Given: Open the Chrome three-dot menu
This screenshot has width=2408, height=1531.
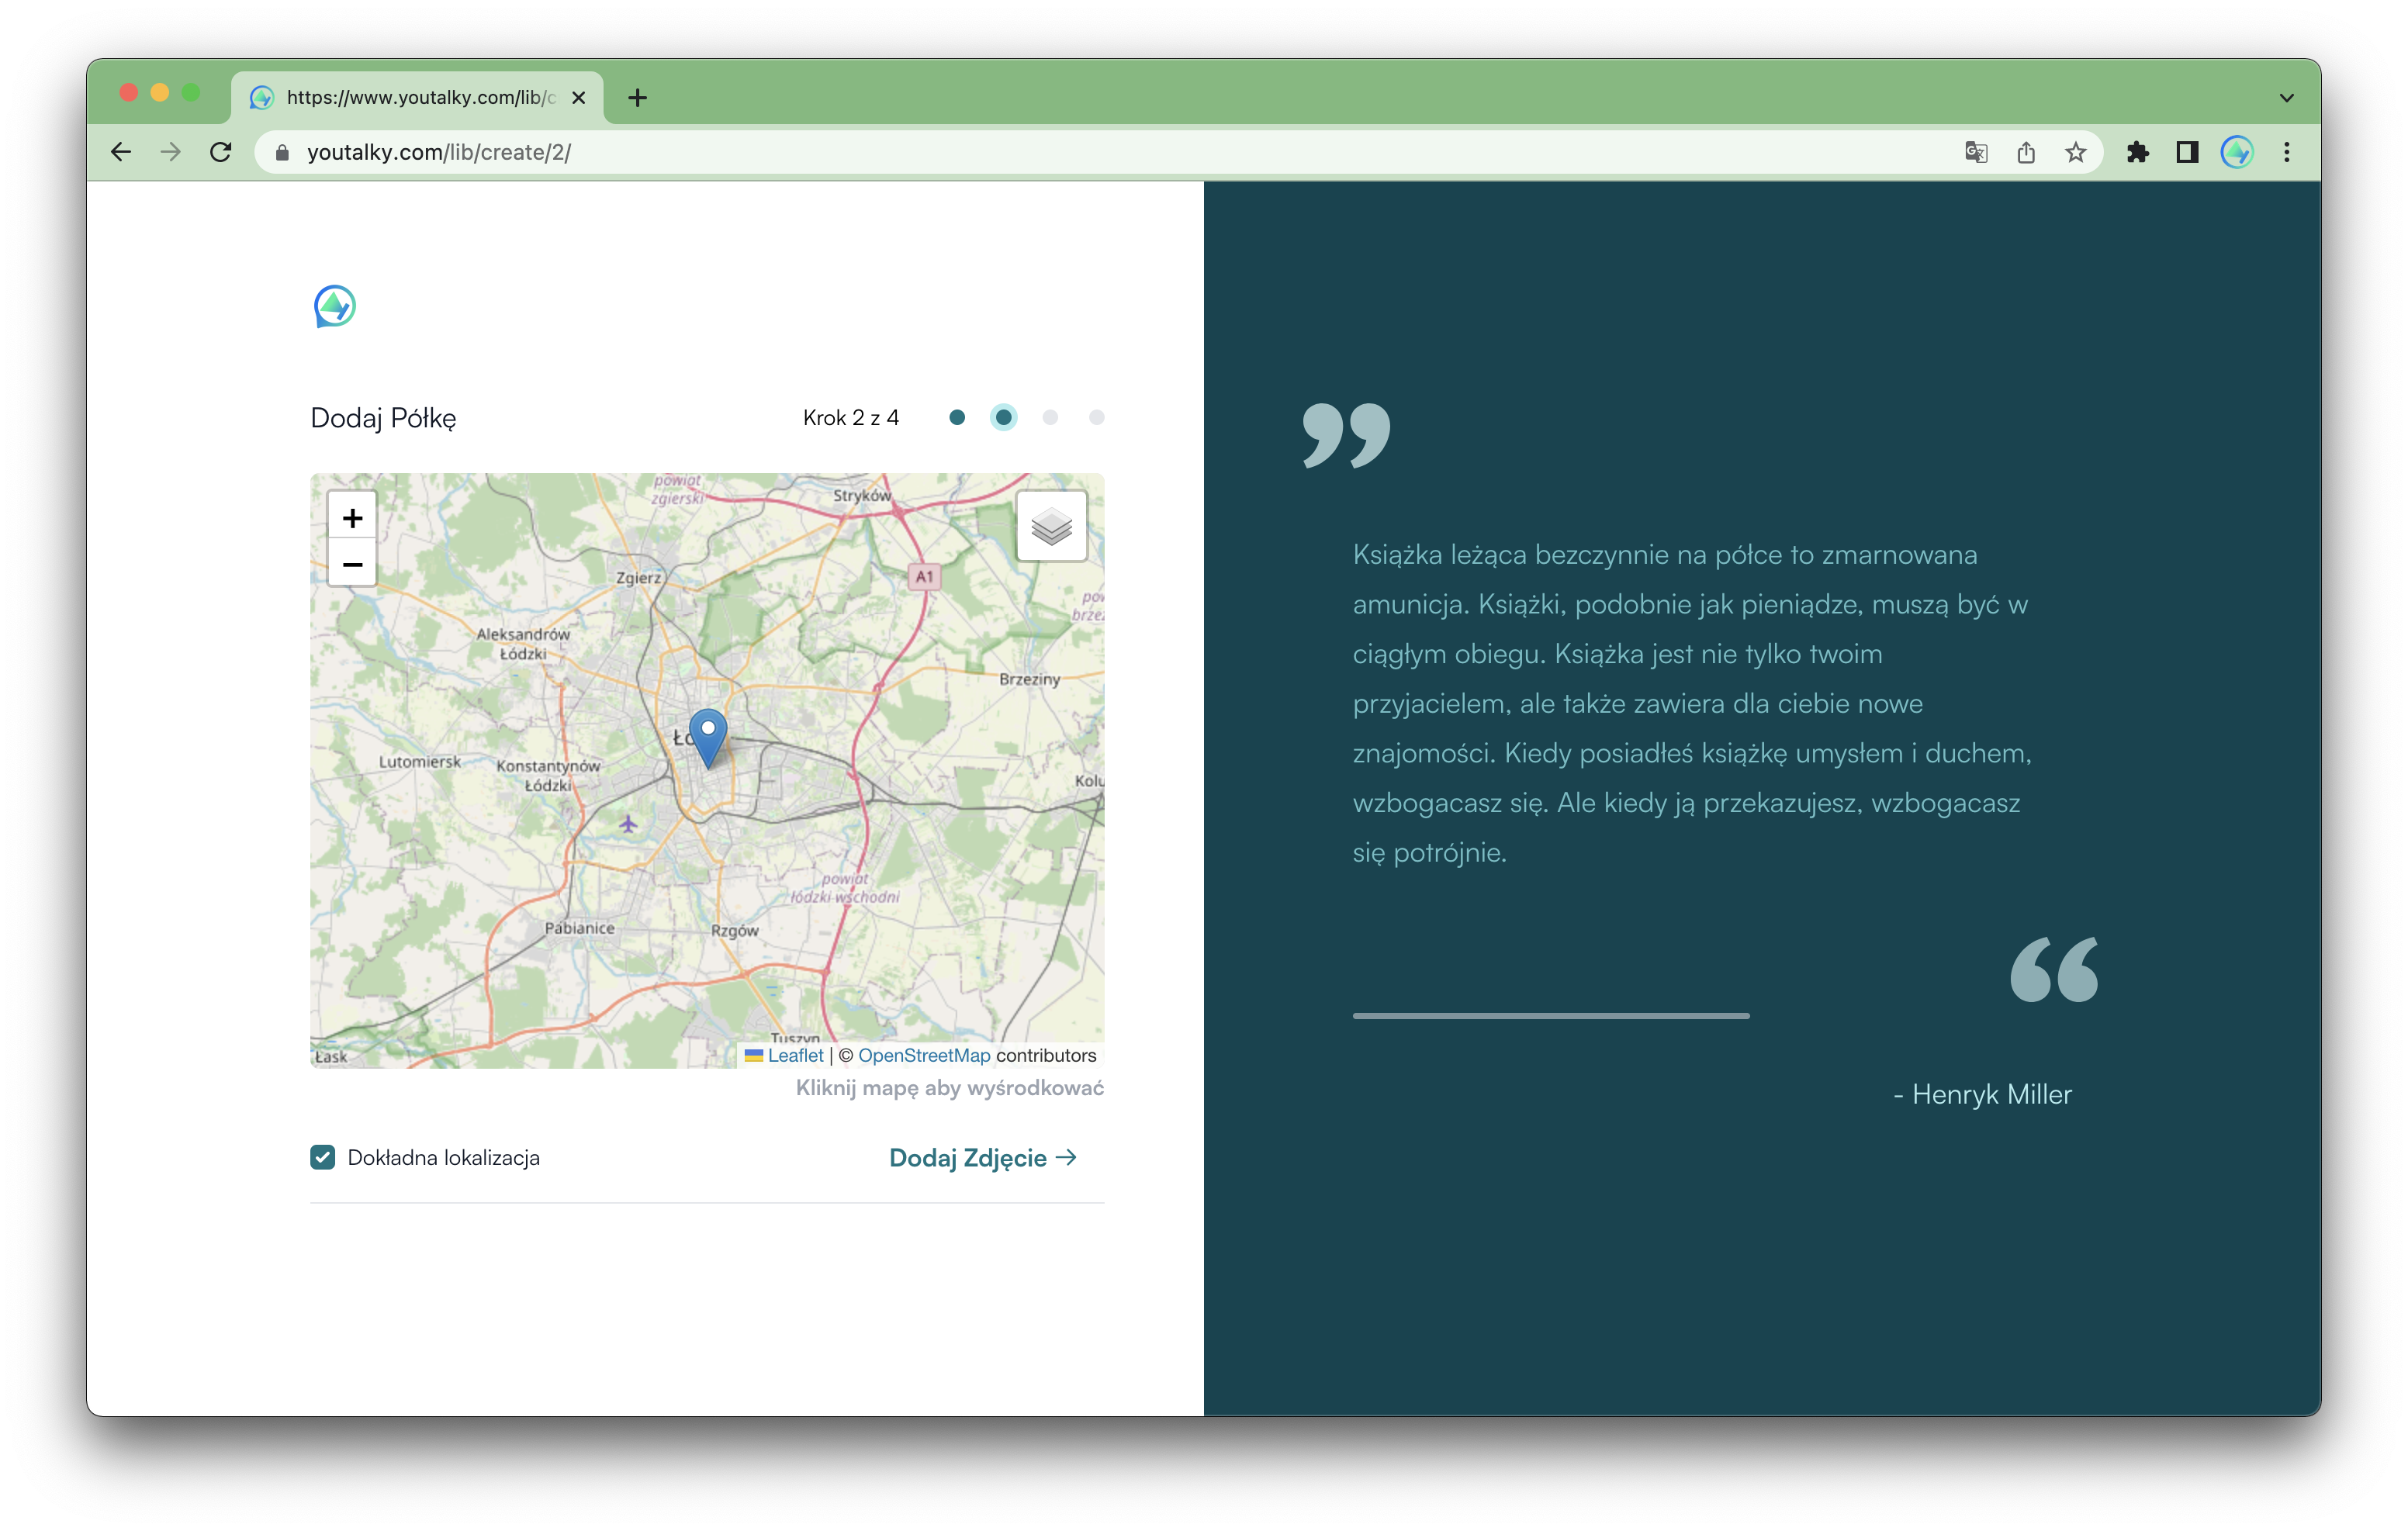Looking at the screenshot, I should pos(2286,152).
